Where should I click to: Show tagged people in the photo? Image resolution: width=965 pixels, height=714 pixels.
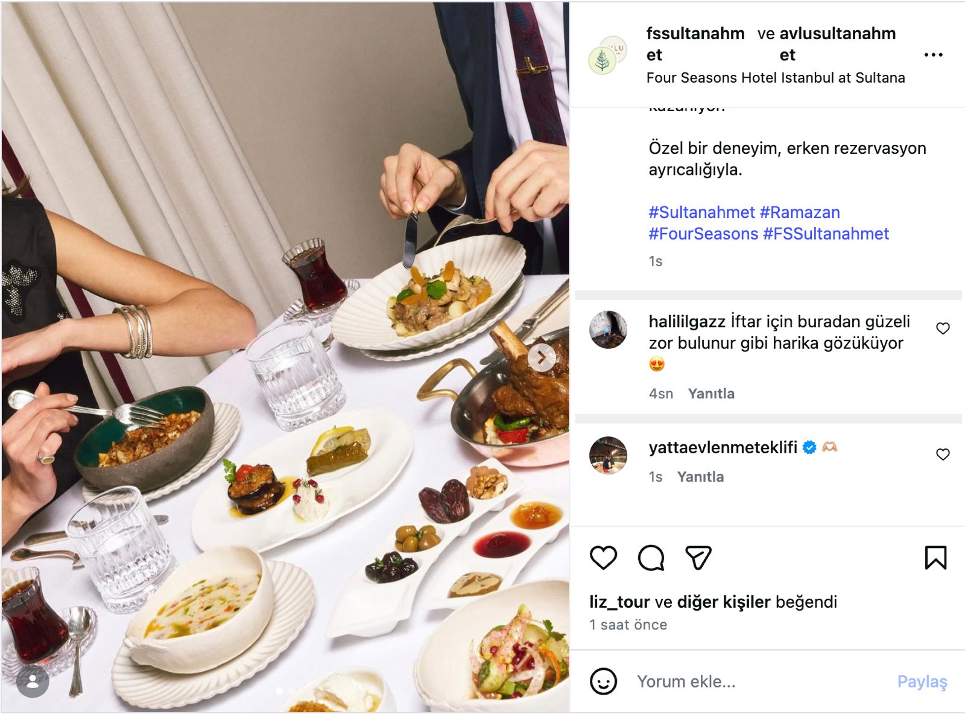[x=33, y=681]
